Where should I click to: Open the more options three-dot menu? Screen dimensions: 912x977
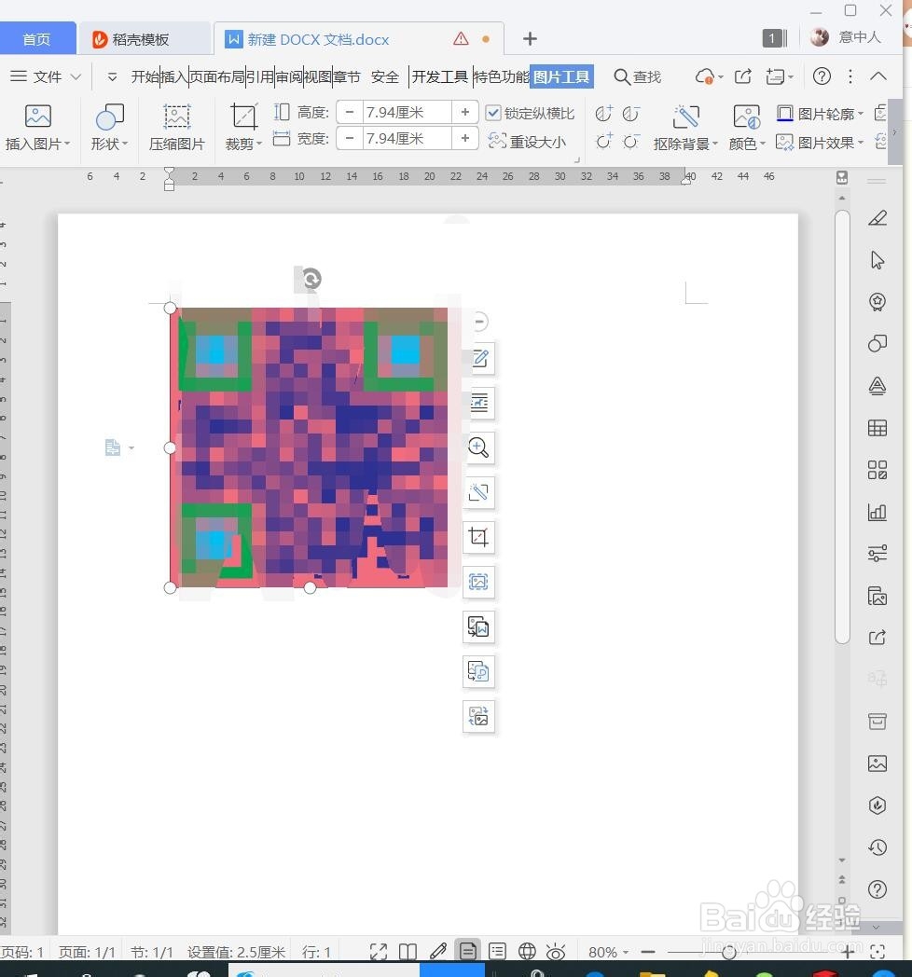(850, 76)
